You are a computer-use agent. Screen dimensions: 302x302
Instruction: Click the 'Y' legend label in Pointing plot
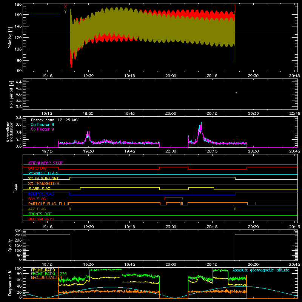tap(65, 12)
